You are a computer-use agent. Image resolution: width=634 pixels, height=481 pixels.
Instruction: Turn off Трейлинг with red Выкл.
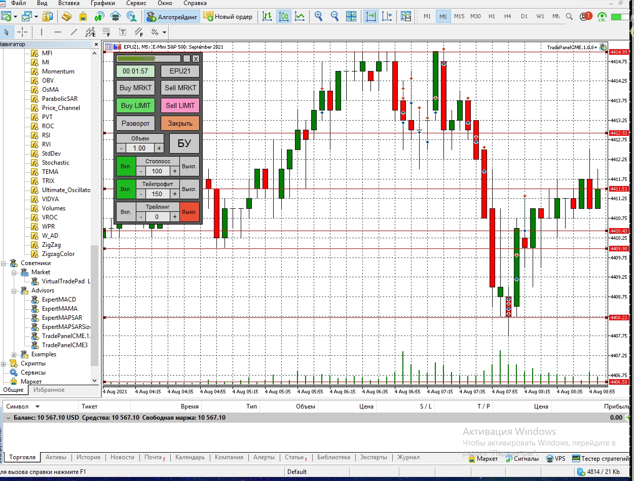[190, 212]
